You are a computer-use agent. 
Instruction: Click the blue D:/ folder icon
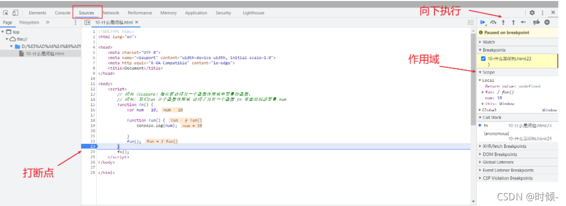coord(18,46)
